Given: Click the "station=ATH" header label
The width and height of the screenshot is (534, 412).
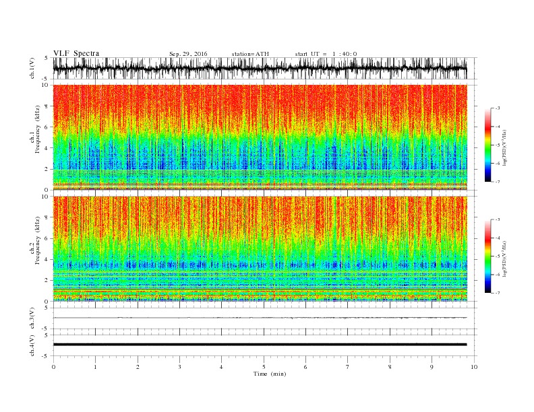Looking at the screenshot, I should (250, 54).
